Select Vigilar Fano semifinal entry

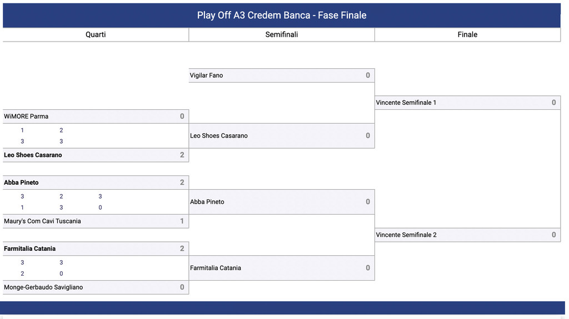(282, 75)
